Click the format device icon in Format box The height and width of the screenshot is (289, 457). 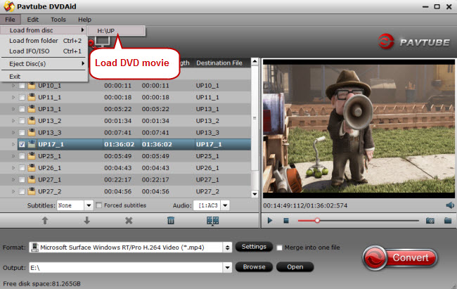34,248
